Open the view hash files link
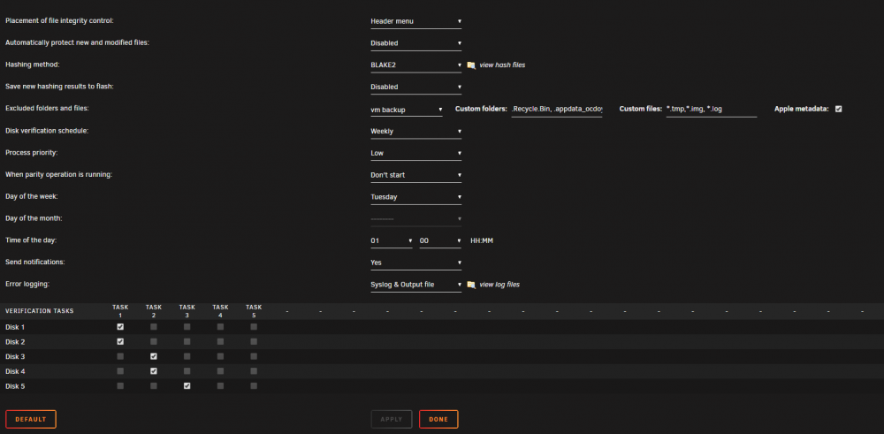The width and height of the screenshot is (884, 434). pyautogui.click(x=502, y=65)
